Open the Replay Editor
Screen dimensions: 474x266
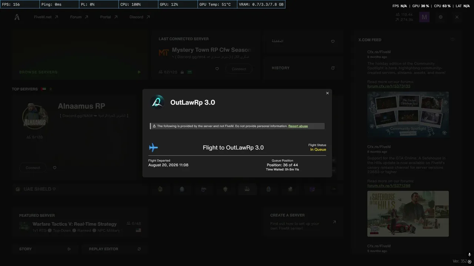(x=114, y=249)
